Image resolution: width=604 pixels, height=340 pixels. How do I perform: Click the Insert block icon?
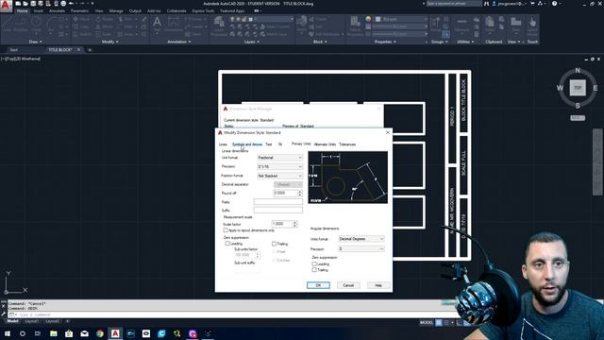(x=301, y=24)
